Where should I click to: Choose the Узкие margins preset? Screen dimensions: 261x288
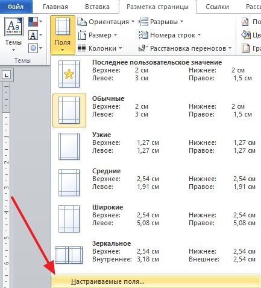point(156,147)
